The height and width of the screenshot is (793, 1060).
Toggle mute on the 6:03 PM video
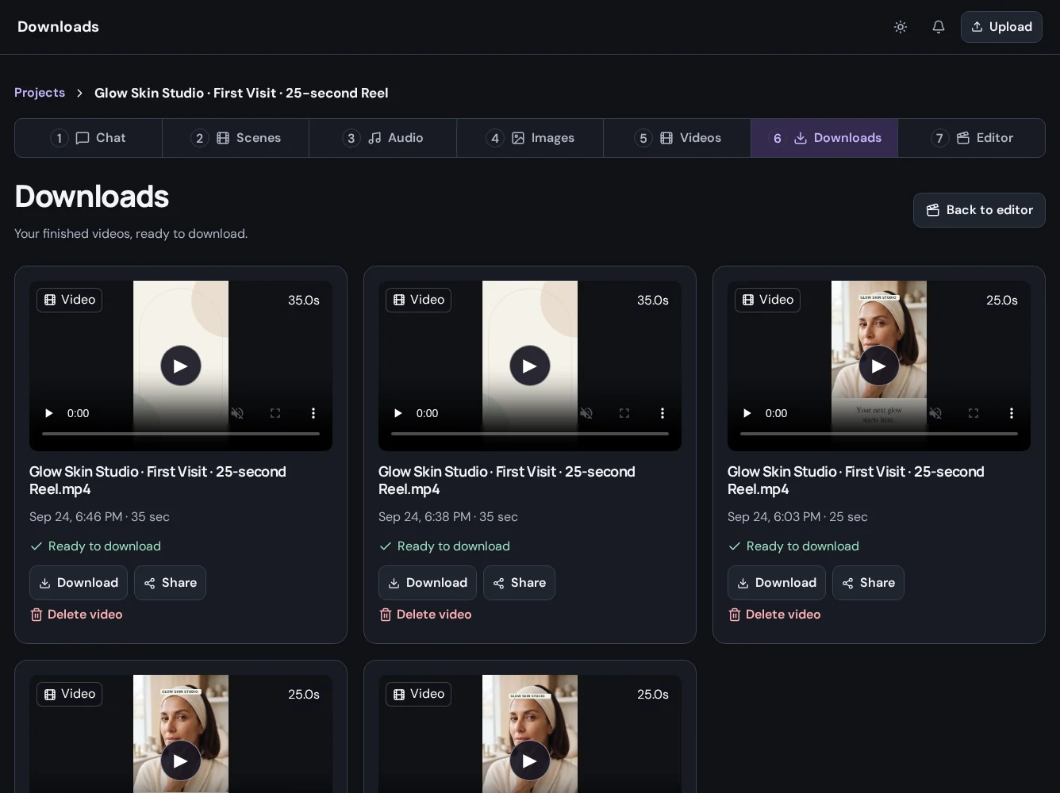[935, 413]
